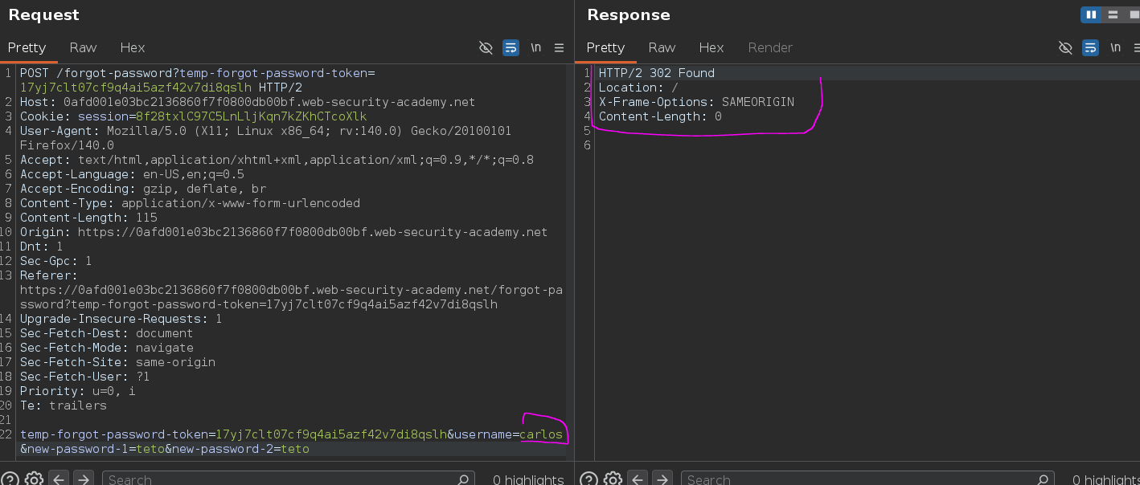1140x485 pixels.
Task: Click the Origin header line
Action: 284,232
